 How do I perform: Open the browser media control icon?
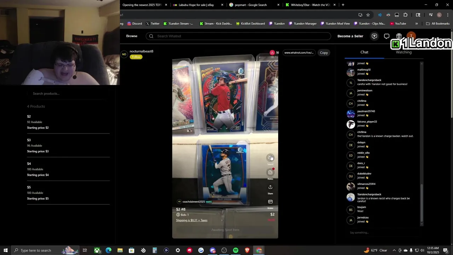pos(431,15)
